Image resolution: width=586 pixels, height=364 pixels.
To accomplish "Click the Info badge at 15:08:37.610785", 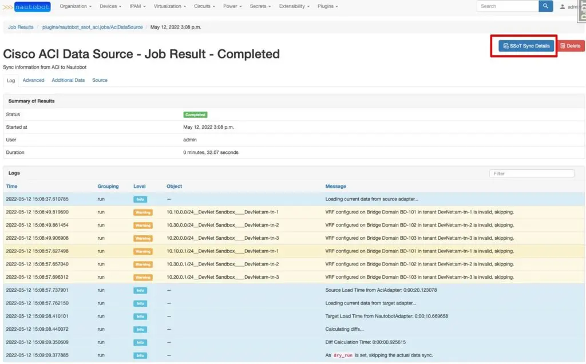I will [140, 199].
